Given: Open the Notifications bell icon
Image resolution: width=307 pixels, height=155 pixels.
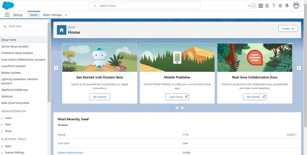Looking at the screenshot, I should point(287,6).
